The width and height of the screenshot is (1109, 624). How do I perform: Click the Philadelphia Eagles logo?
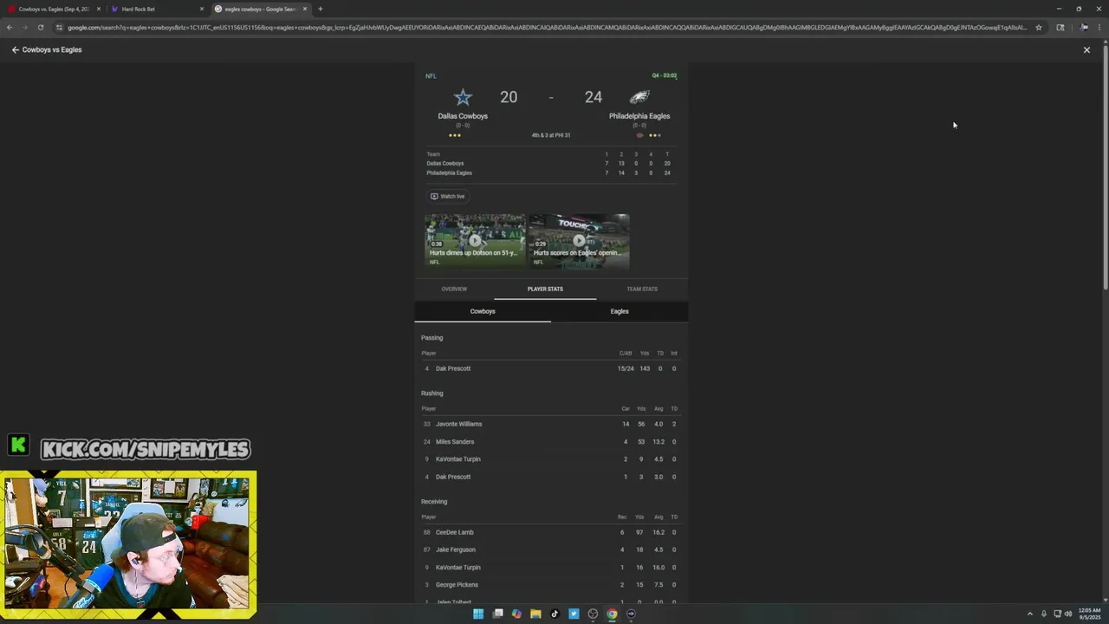tap(639, 97)
